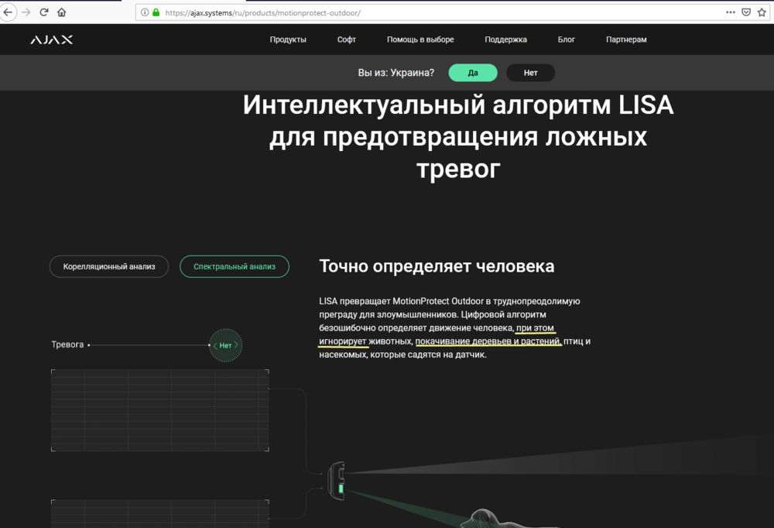Answer Да to the Украина question
774x528 pixels.
(472, 73)
